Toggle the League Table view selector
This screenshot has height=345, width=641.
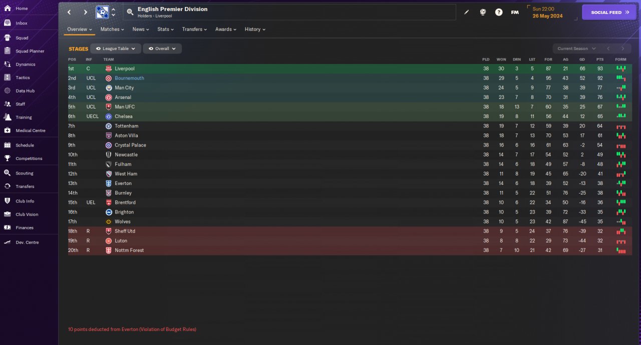coord(116,48)
